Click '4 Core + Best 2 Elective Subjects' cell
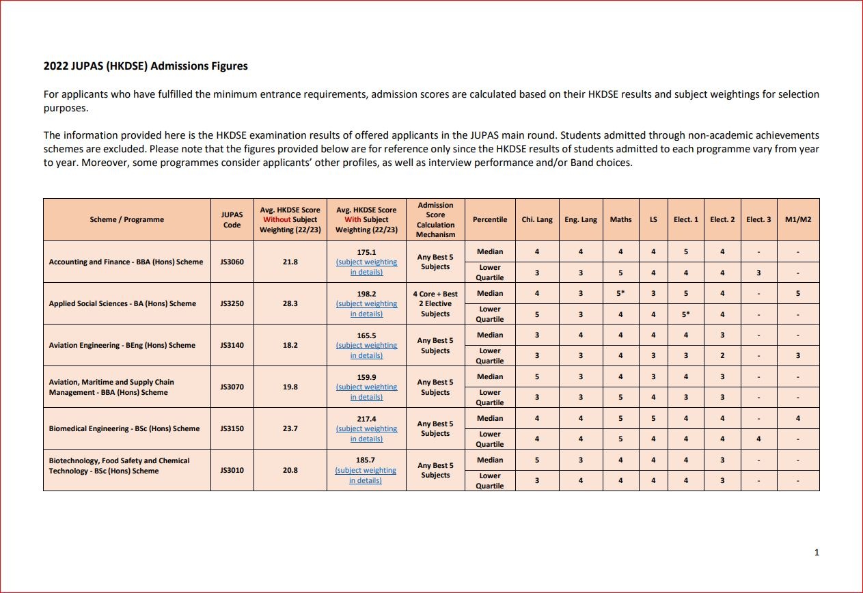Viewport: 863px width, 593px height. click(x=435, y=304)
